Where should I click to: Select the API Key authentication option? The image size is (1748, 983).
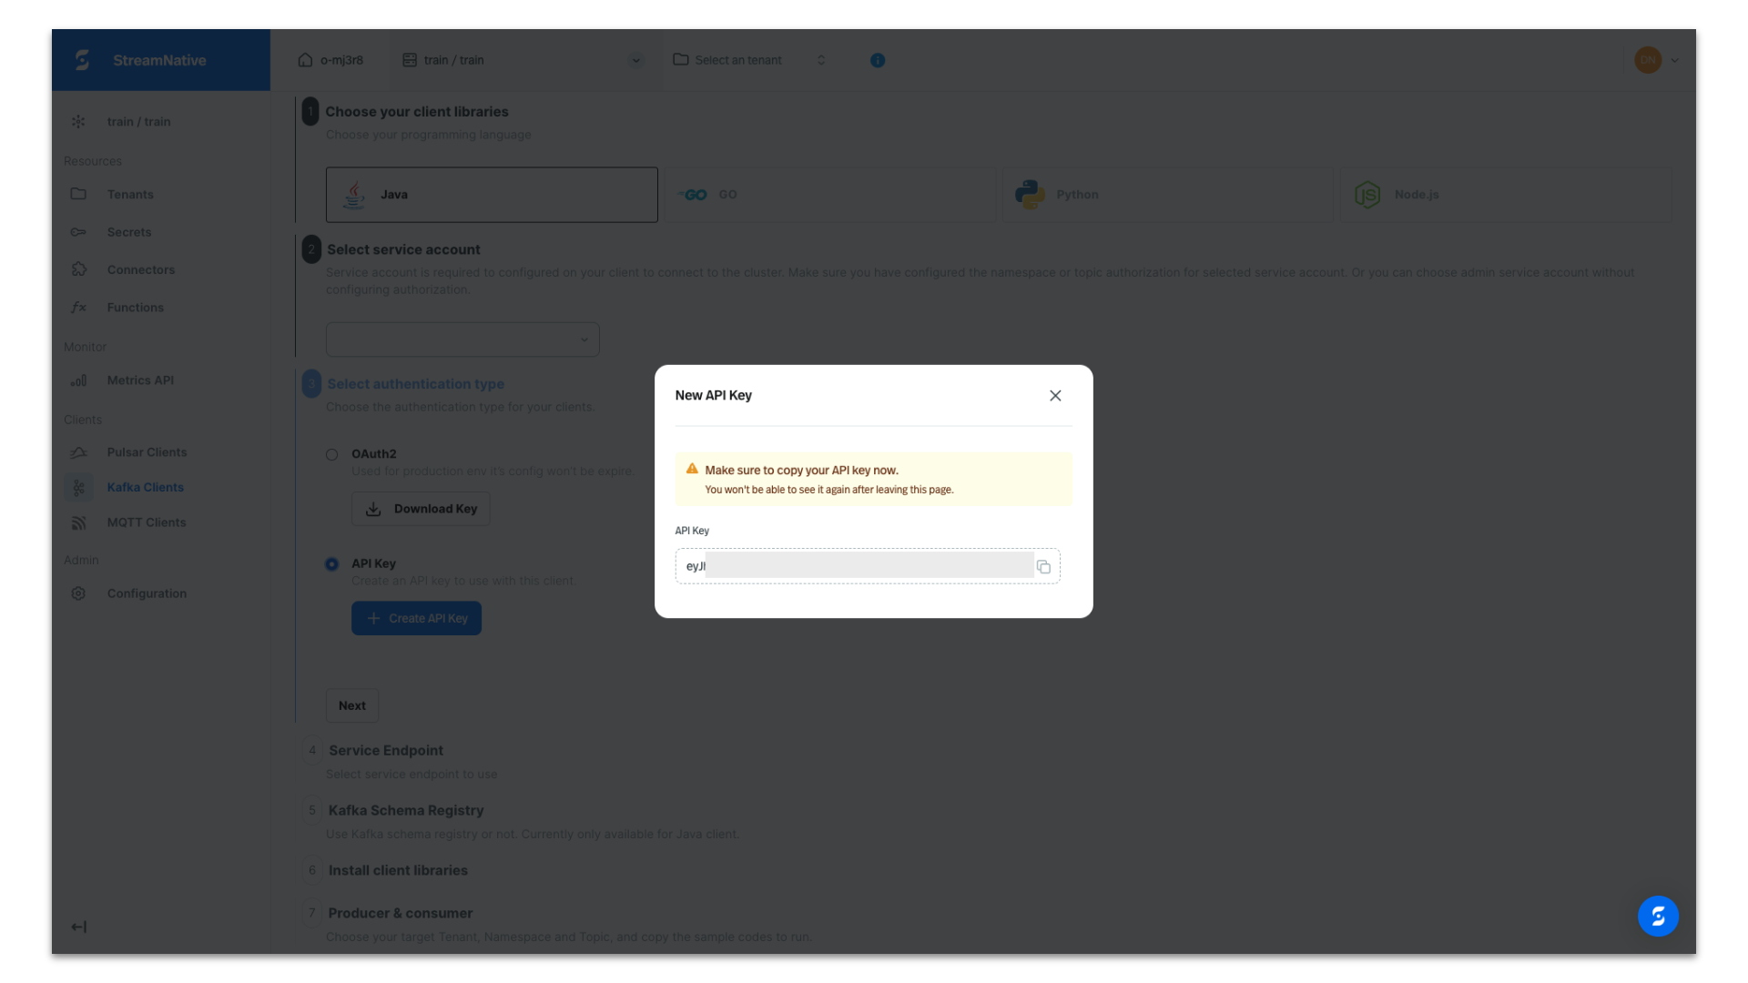[x=331, y=564]
